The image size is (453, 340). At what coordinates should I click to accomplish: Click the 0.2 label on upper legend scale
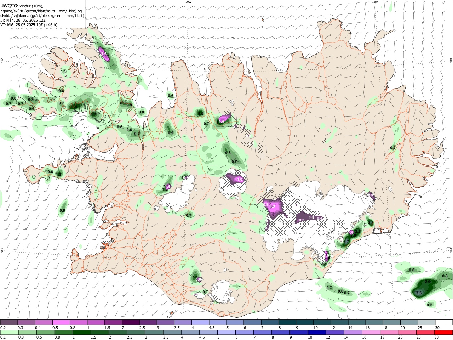(x=3, y=328)
